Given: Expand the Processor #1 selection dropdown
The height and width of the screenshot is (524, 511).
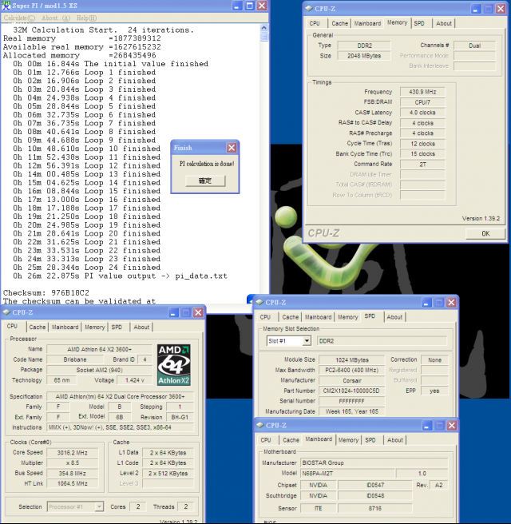Looking at the screenshot, I should 99,506.
